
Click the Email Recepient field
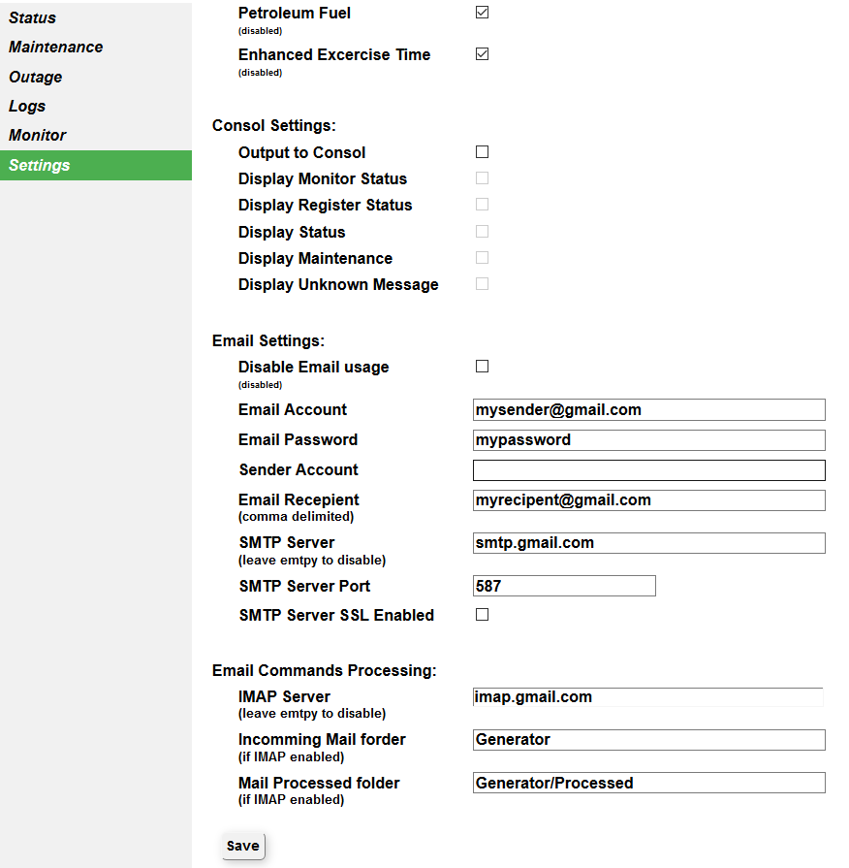648,500
